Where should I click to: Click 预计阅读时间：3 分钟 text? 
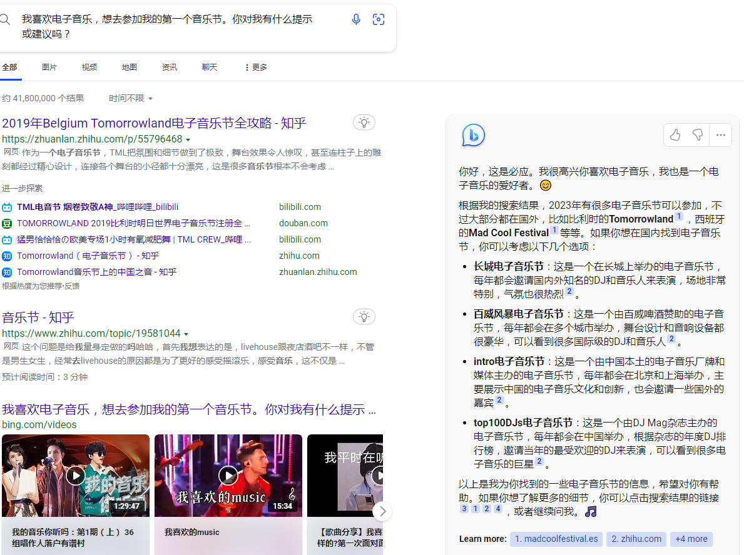[x=44, y=377]
